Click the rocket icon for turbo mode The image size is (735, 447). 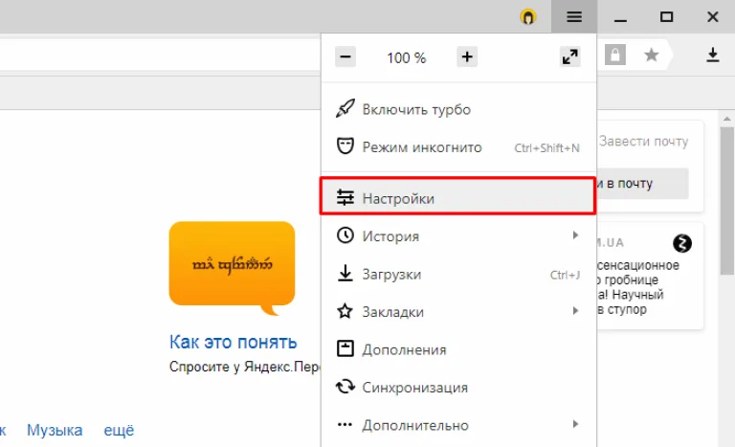pos(345,109)
